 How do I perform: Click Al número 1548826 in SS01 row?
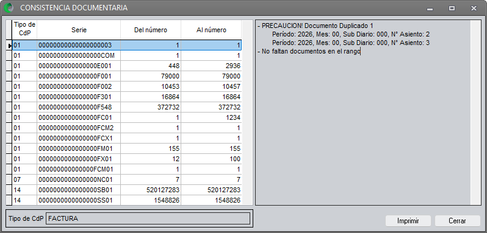(x=211, y=201)
